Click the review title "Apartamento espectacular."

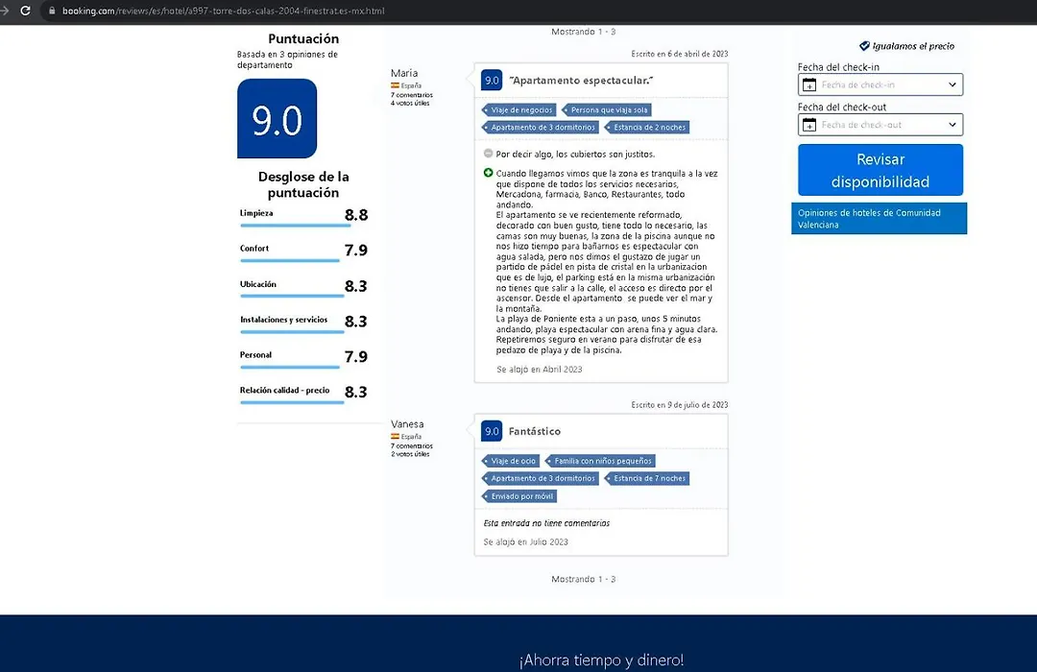coord(581,80)
